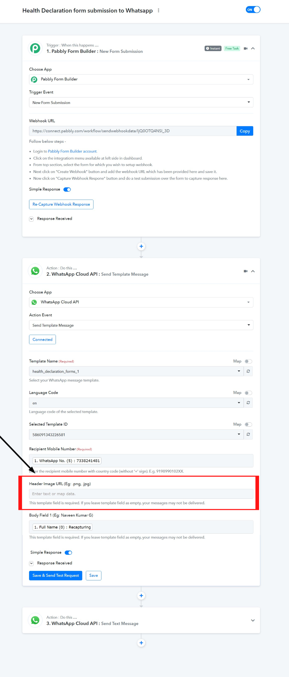Click the mapped WhatsApp No. tag

[67, 461]
